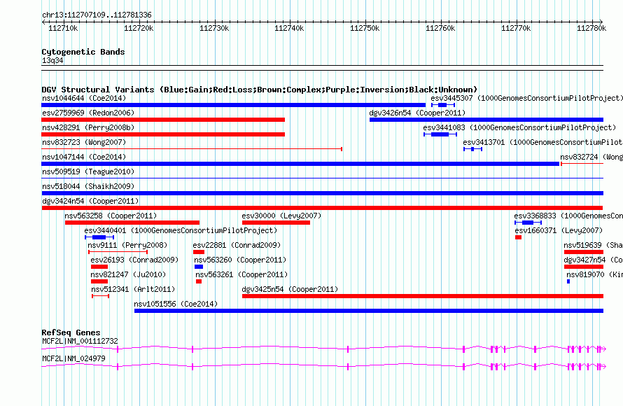Select the dgv3424n54 (Cooper2011) label
Image resolution: width=623 pixels, height=406 pixels.
click(x=90, y=201)
